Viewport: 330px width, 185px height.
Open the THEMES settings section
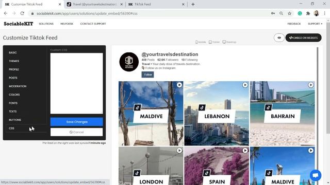point(14,61)
